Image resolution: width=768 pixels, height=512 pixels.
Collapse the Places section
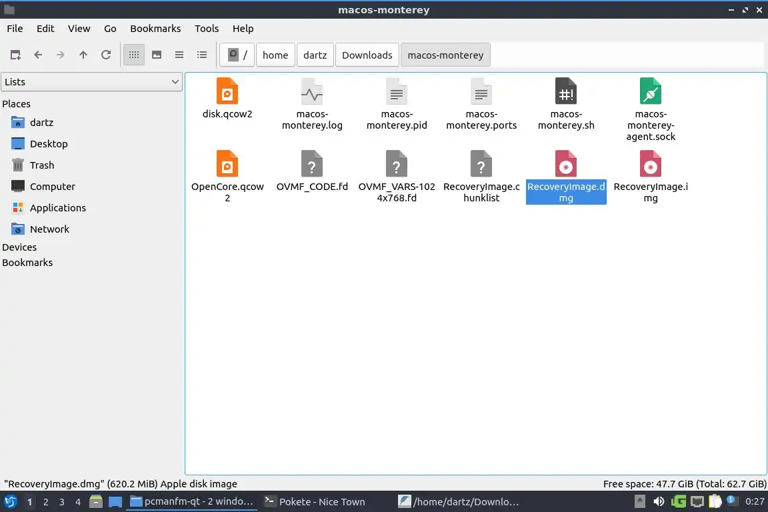[16, 104]
